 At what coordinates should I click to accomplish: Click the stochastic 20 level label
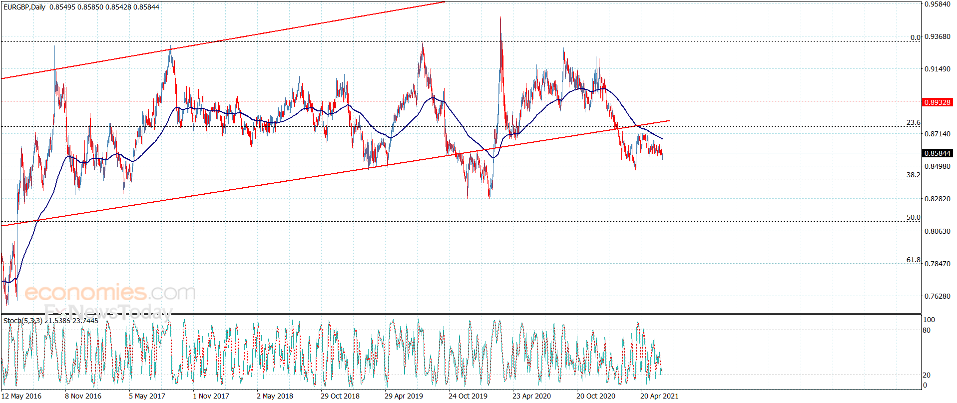point(927,375)
